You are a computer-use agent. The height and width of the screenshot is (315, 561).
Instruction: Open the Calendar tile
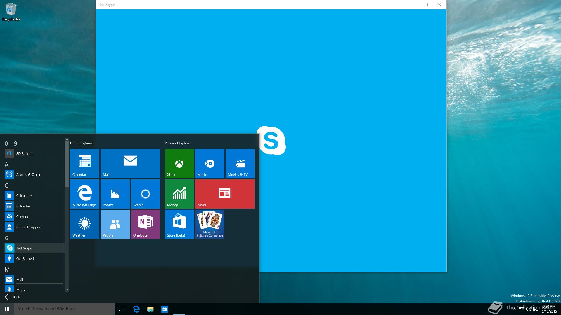[x=85, y=164]
